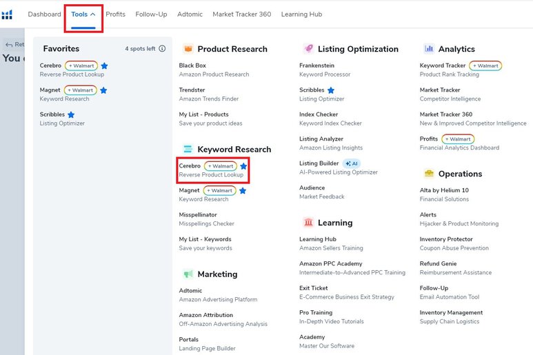This screenshot has width=533, height=355.
Task: Click Walmart badge next to Magnet in Favorites
Action: pos(81,90)
